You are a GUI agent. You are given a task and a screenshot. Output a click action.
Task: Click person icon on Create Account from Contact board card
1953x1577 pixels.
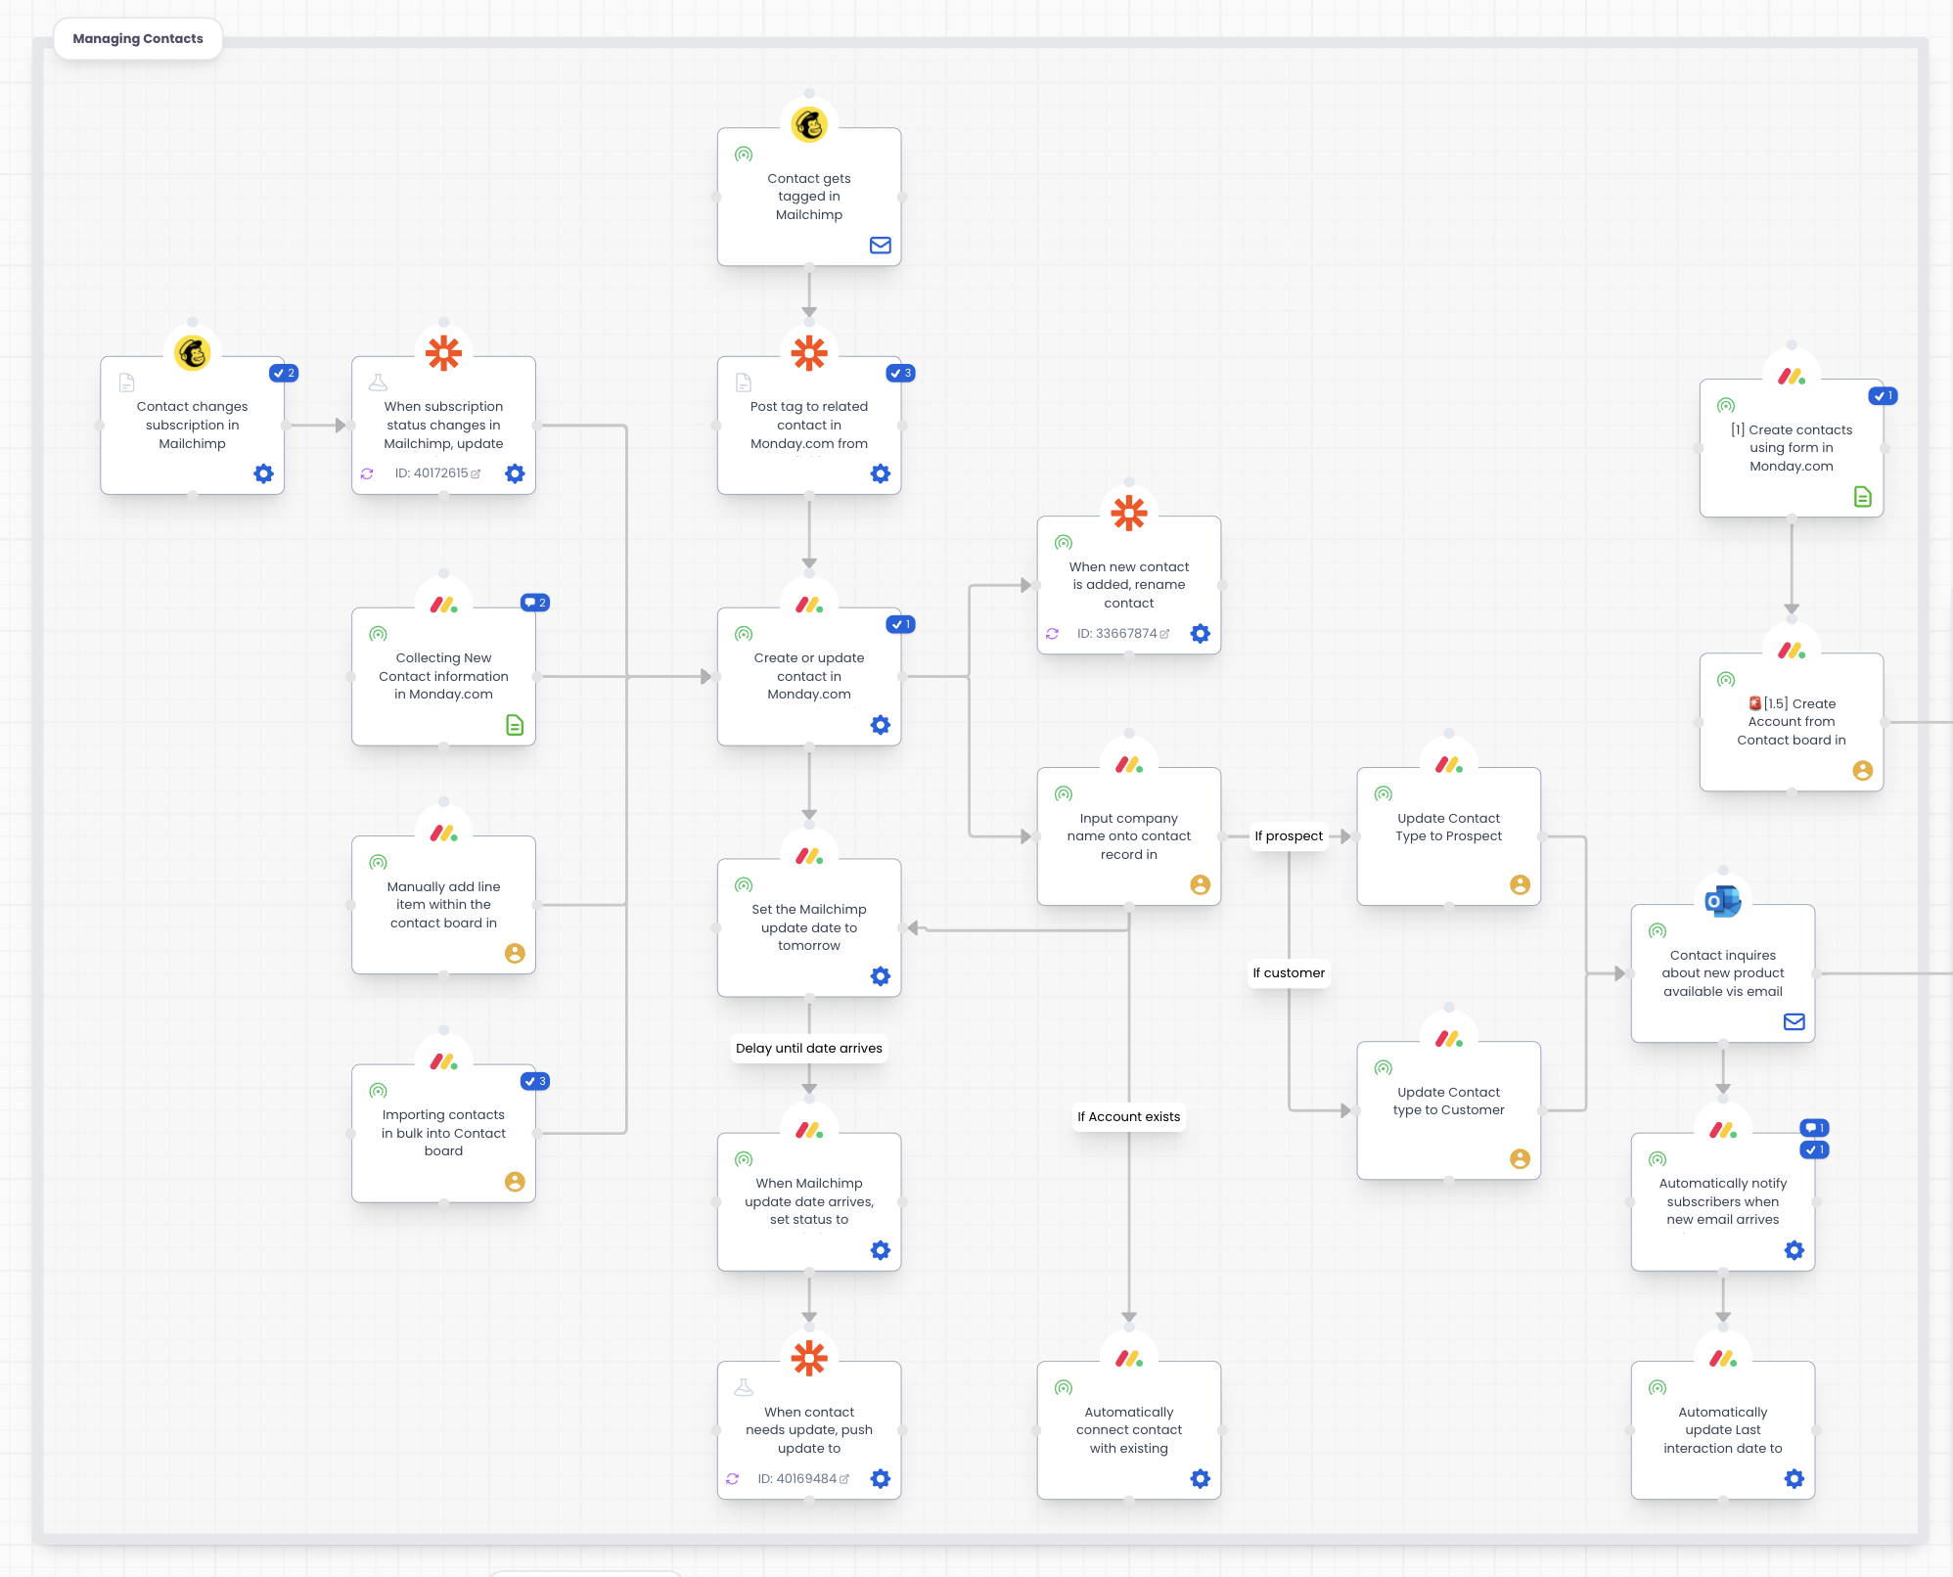click(x=1863, y=771)
